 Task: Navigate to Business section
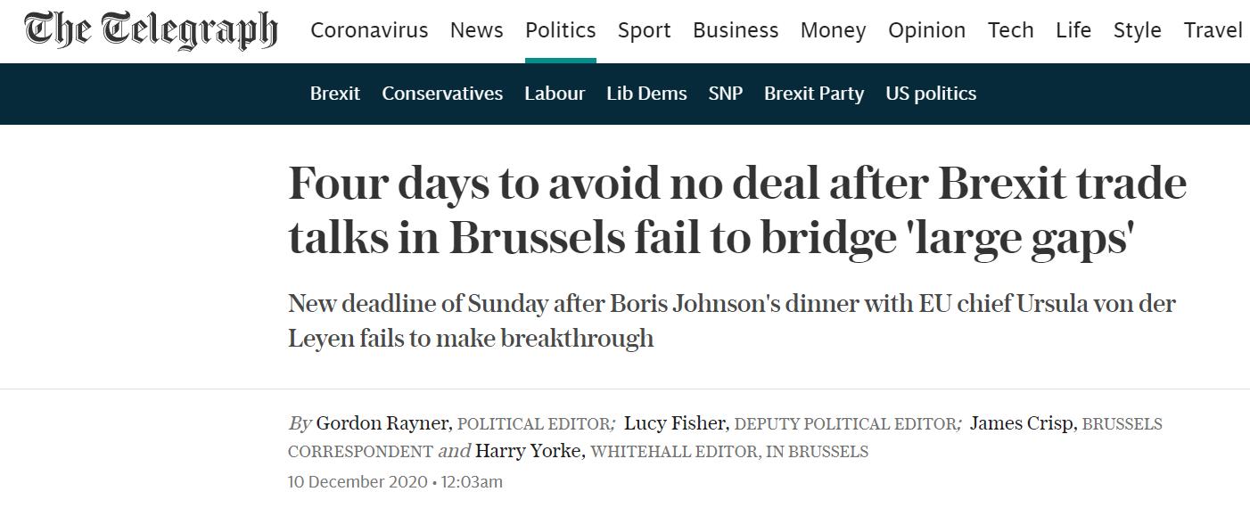(x=736, y=30)
